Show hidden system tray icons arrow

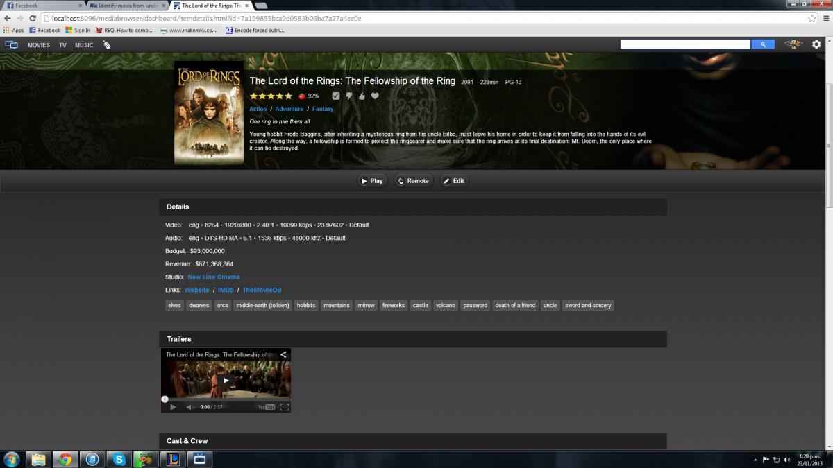click(755, 460)
